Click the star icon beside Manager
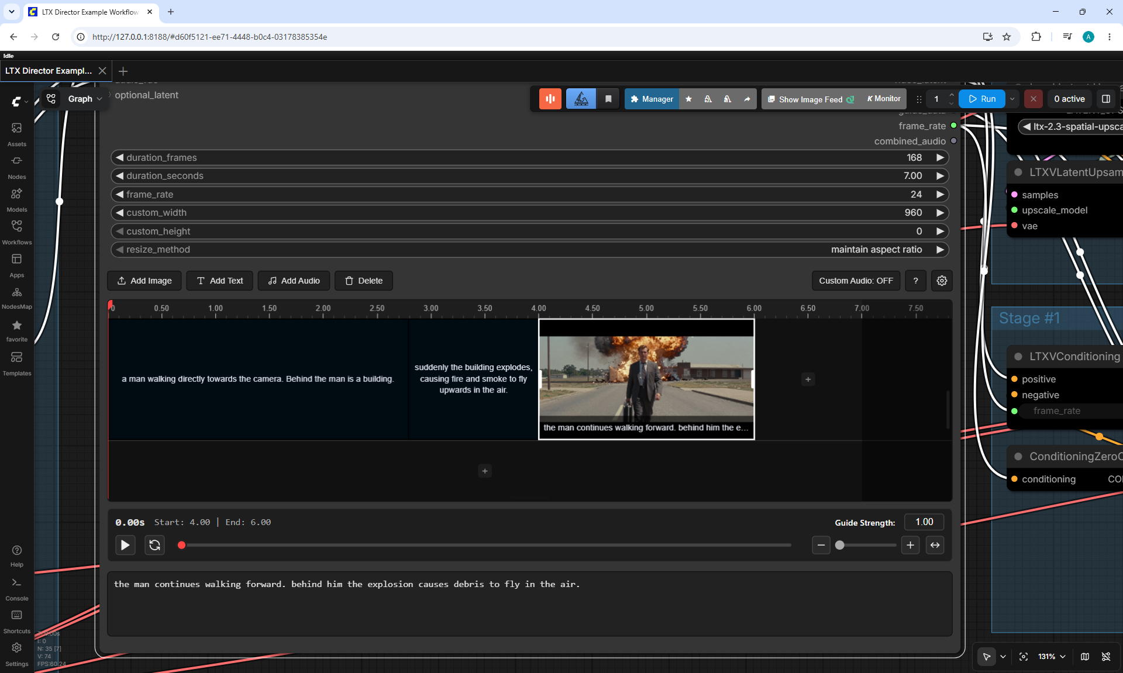 [x=688, y=99]
